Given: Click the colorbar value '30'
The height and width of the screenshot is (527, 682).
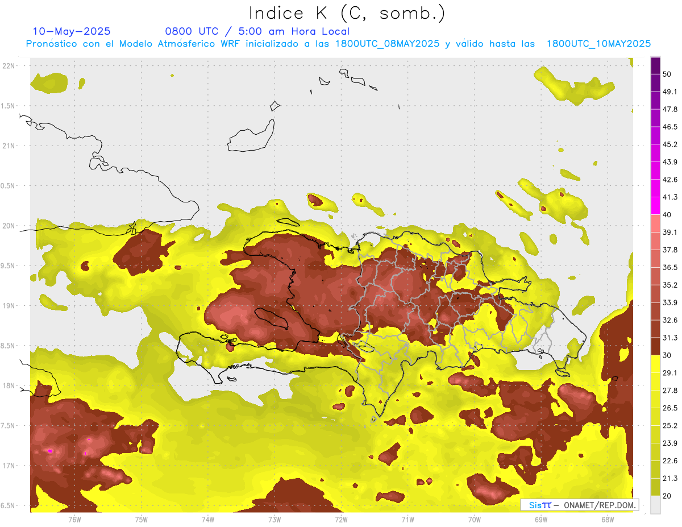Looking at the screenshot, I should 667,355.
